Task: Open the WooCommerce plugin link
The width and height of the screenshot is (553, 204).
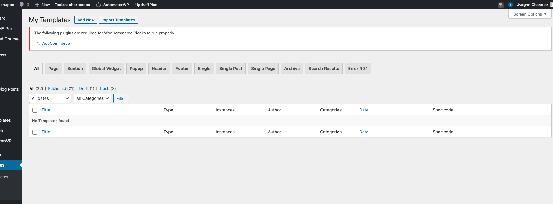Action: pyautogui.click(x=56, y=44)
